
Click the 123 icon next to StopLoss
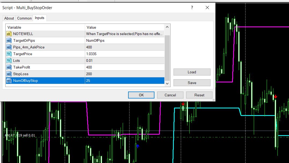coord(9,74)
